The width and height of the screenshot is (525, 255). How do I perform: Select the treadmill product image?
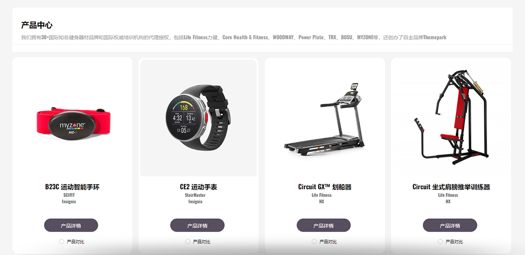[x=324, y=119]
